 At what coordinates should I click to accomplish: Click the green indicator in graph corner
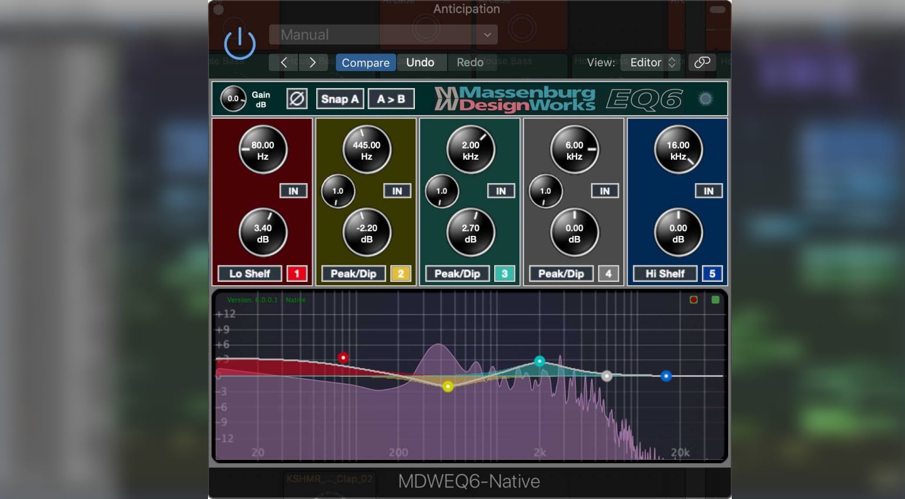[x=715, y=300]
